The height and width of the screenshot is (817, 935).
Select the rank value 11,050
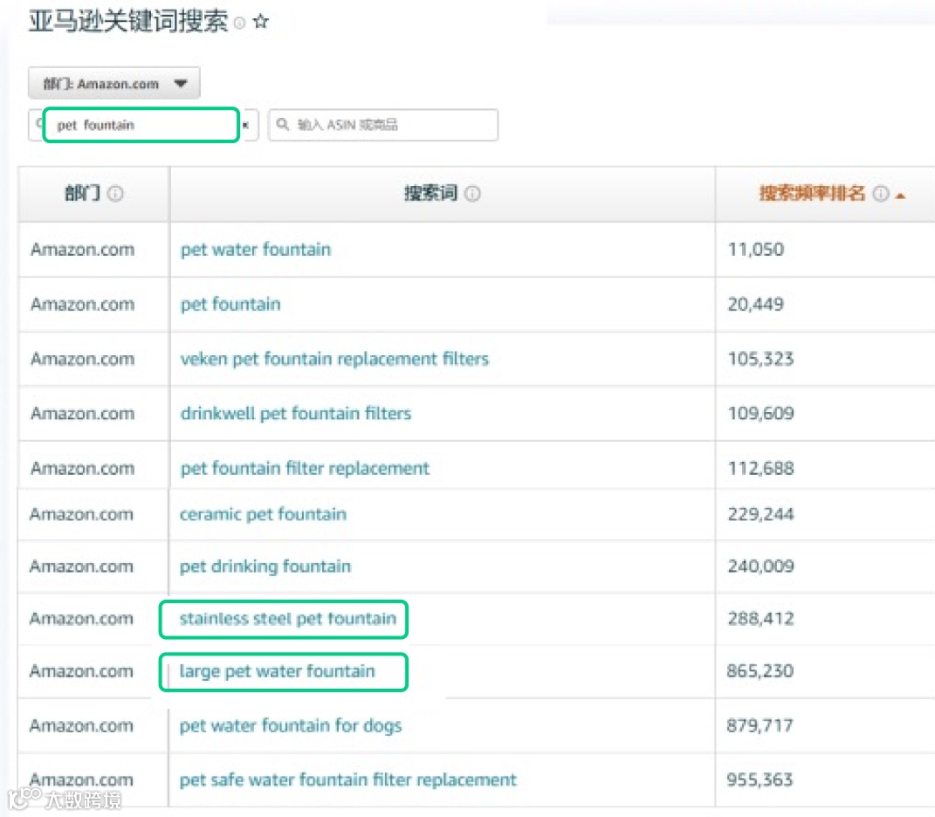tap(755, 250)
